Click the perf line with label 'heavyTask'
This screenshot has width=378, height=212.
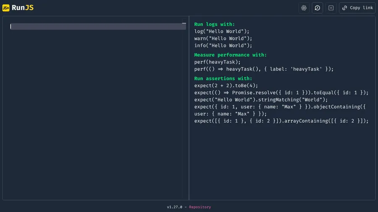264,69
